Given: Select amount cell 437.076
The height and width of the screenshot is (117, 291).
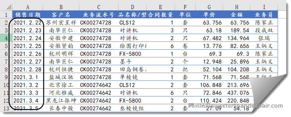Looking at the screenshot, I should (x=237, y=93).
